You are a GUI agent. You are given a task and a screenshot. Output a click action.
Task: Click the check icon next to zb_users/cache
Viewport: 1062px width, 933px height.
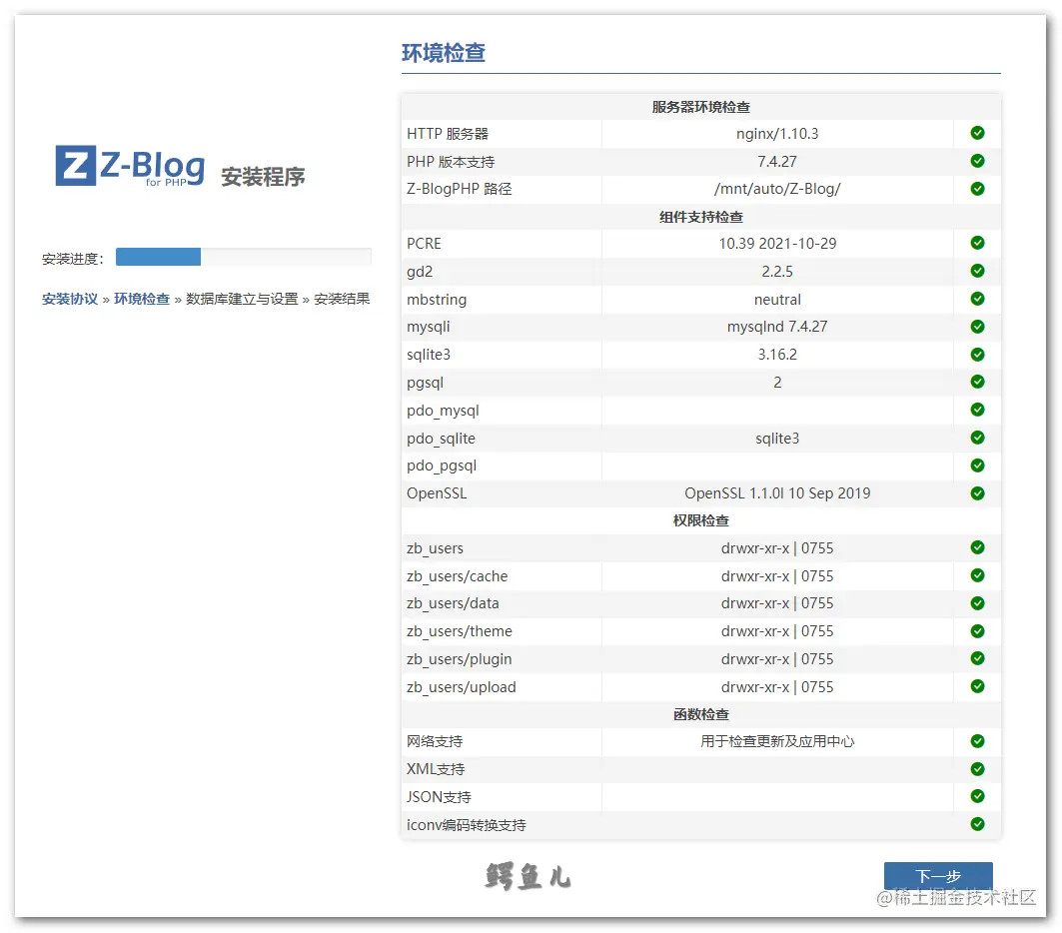coord(977,575)
